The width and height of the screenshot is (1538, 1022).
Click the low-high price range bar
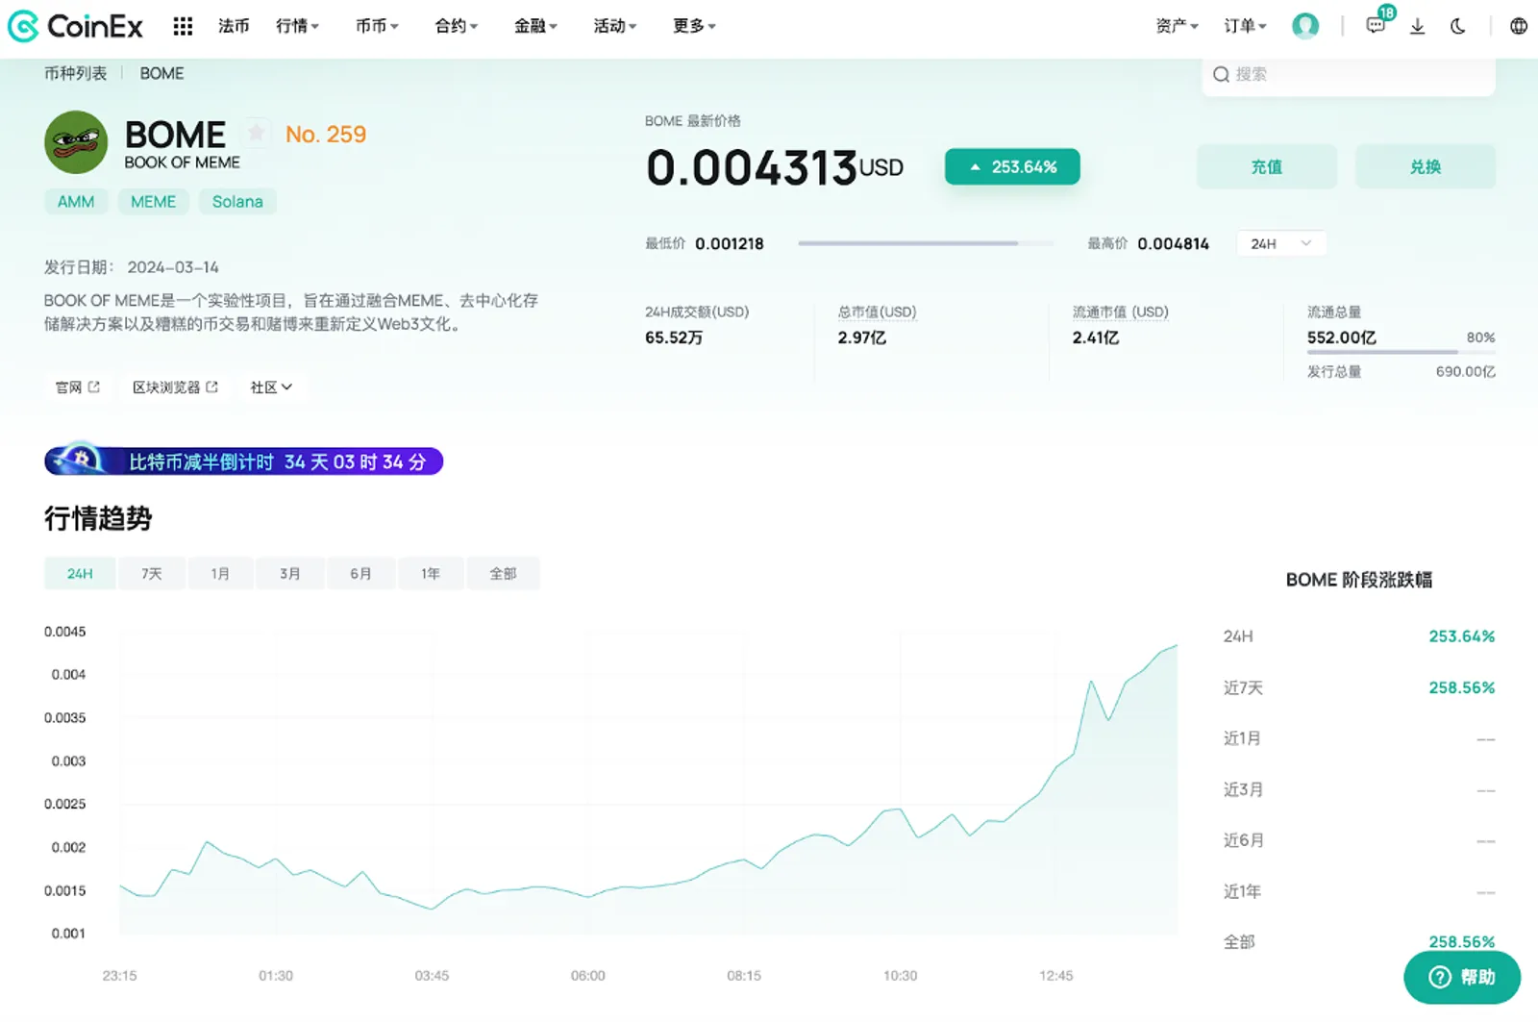[926, 243]
